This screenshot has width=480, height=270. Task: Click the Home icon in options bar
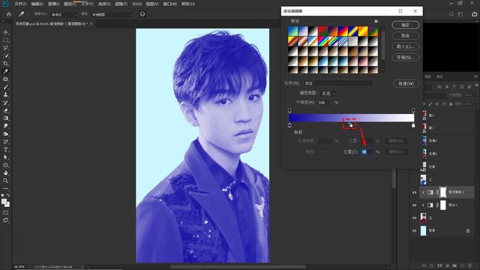[x=9, y=14]
